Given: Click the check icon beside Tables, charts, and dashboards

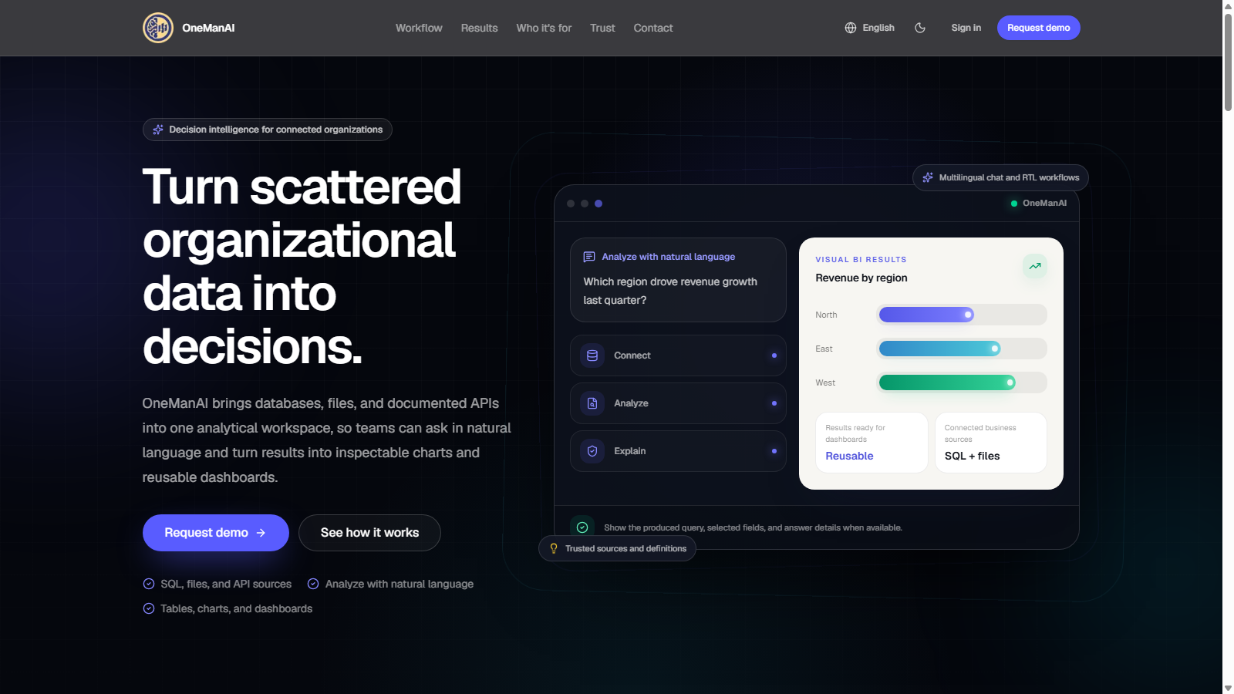Looking at the screenshot, I should (x=149, y=608).
